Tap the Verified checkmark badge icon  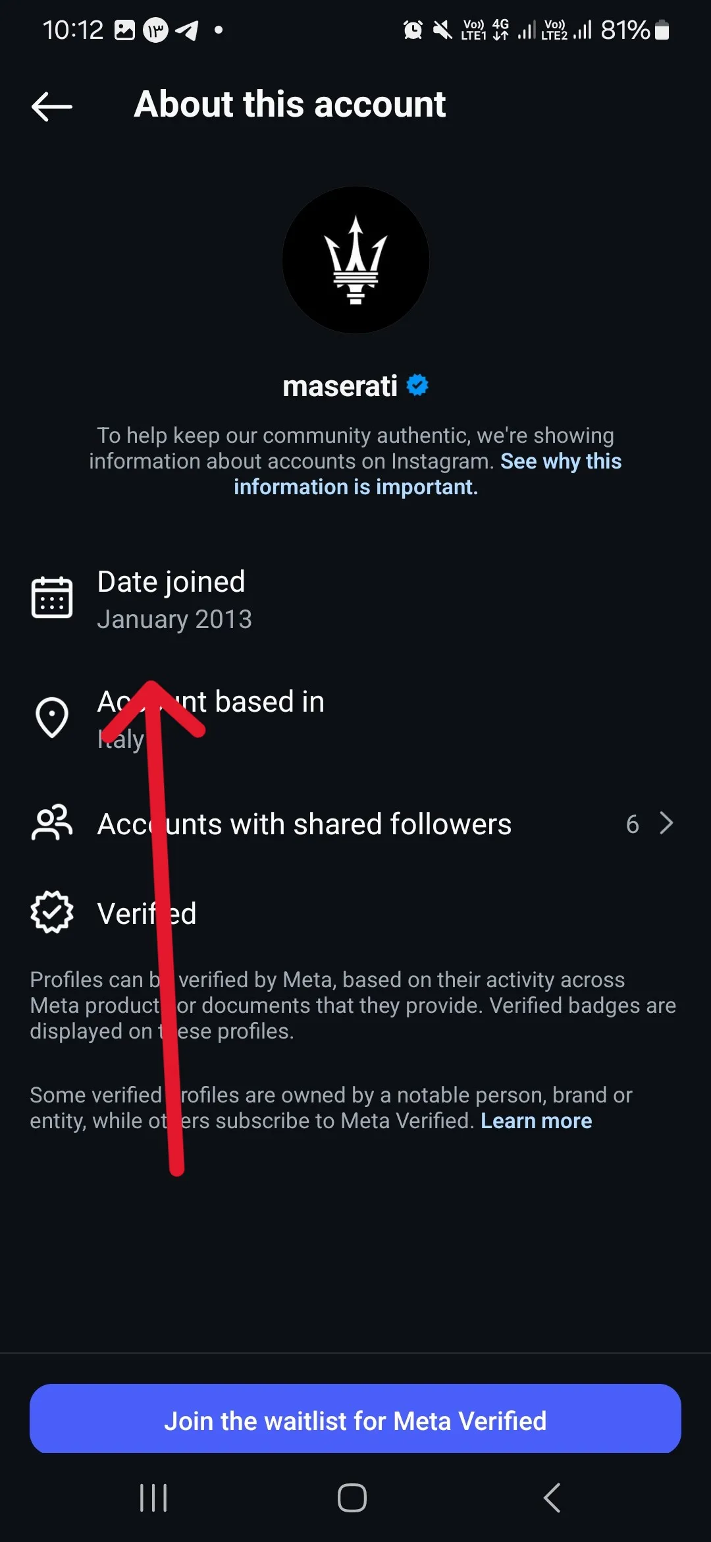coord(52,913)
